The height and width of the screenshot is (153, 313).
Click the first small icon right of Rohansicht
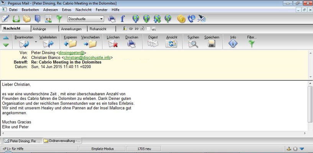125,29
